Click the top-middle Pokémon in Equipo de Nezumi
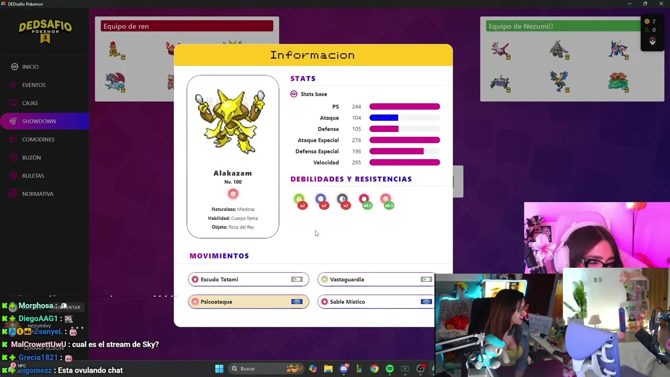Viewport: 670px width, 377px height. pos(559,50)
